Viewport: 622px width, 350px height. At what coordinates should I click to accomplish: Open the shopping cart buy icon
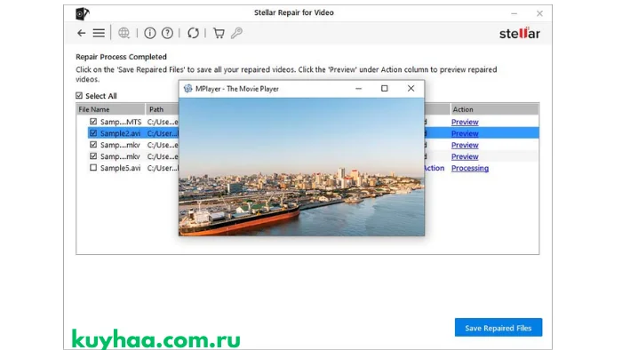pyautogui.click(x=219, y=33)
